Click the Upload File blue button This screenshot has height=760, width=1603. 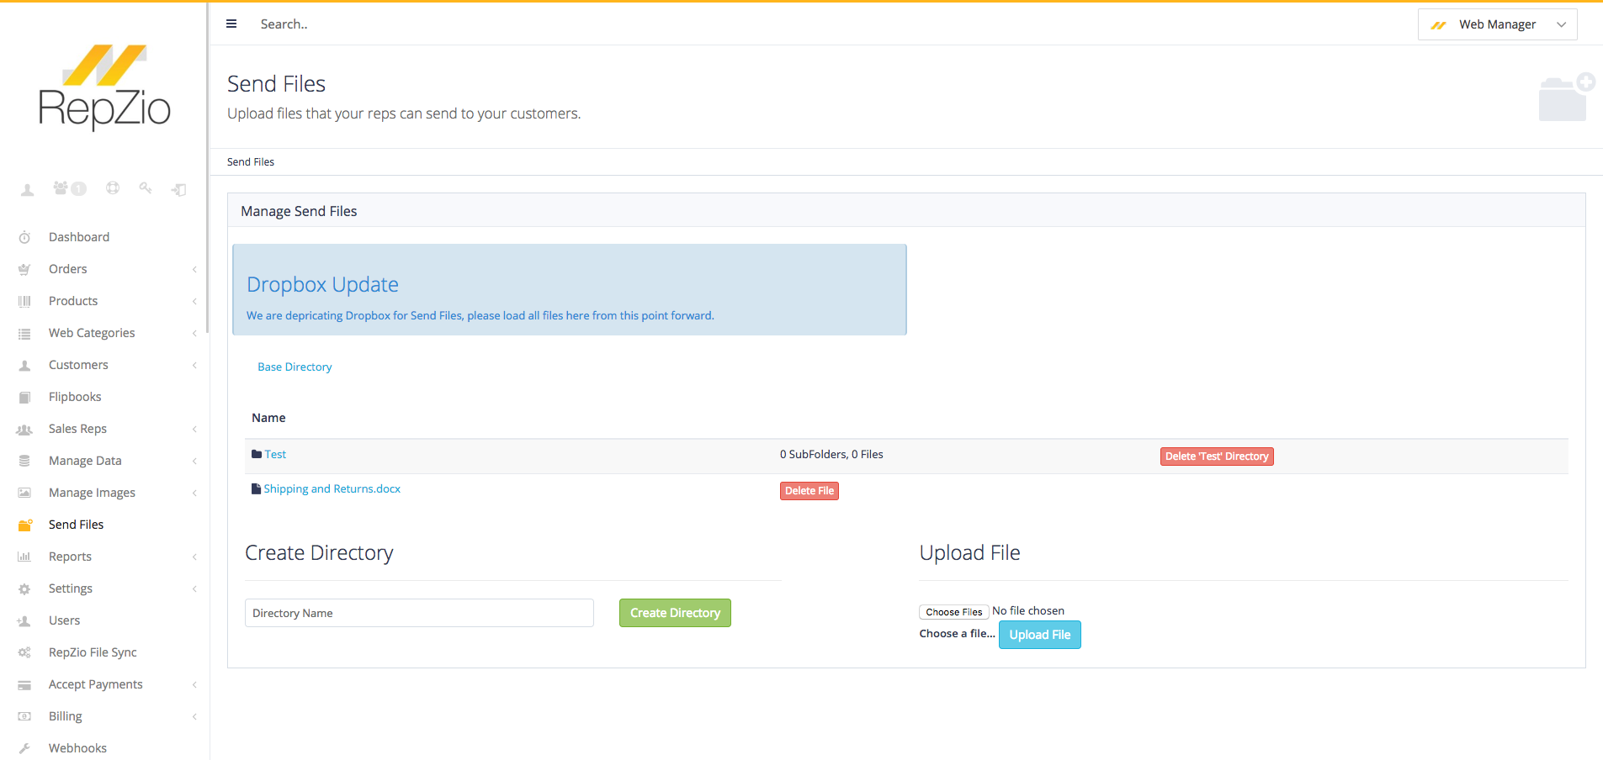point(1039,635)
